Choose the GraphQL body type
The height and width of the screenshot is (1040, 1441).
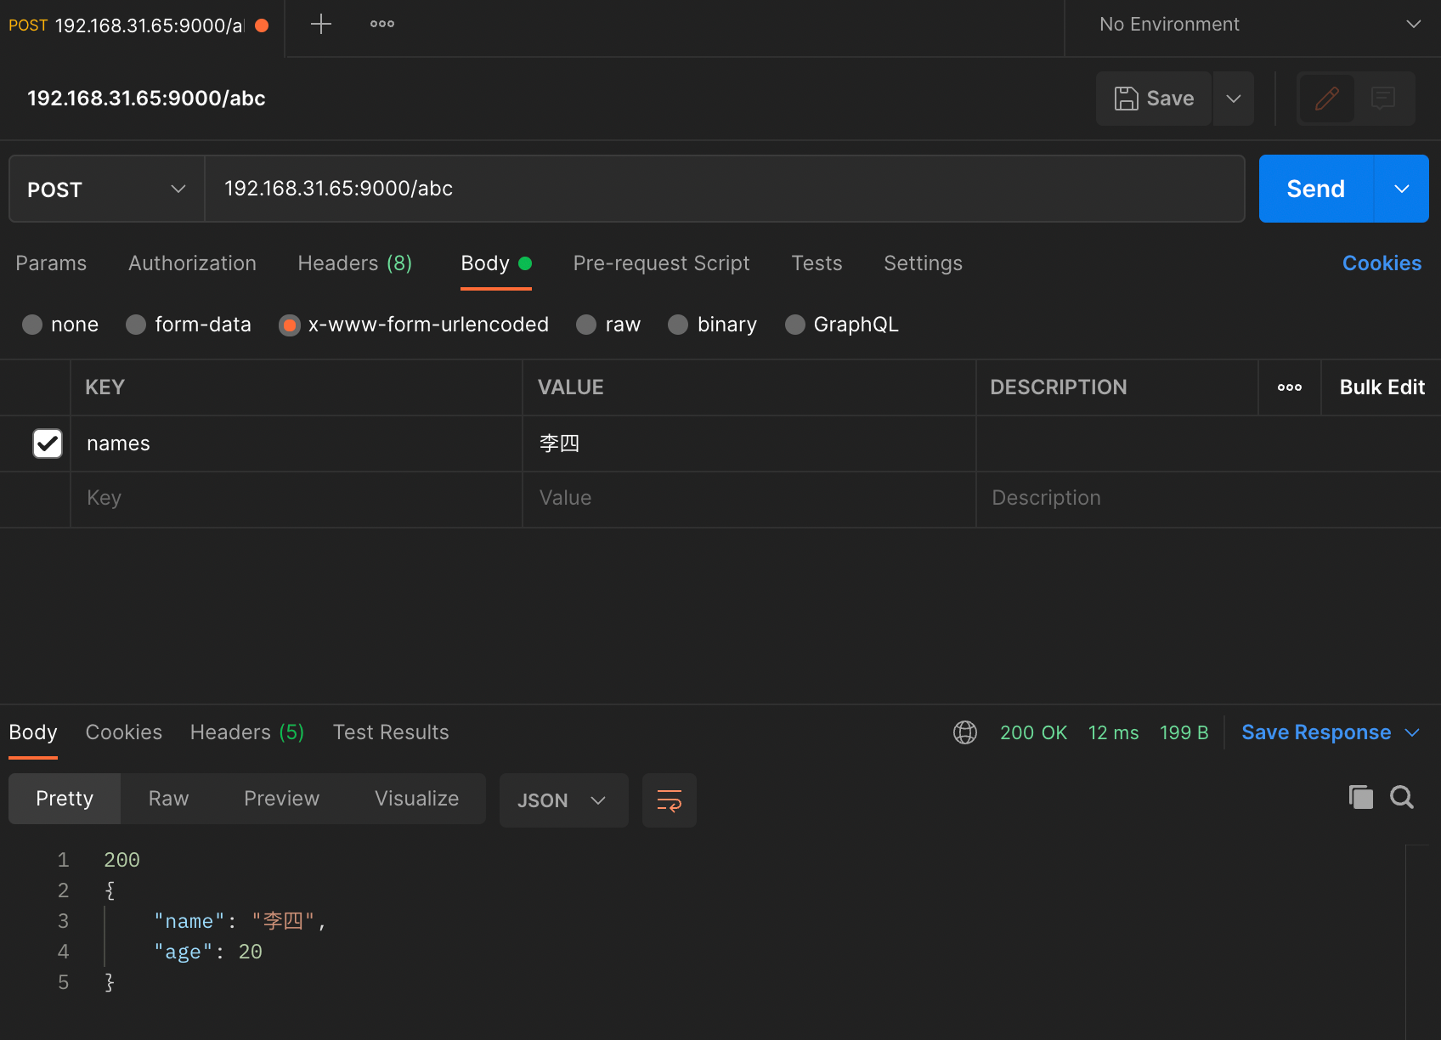click(795, 325)
